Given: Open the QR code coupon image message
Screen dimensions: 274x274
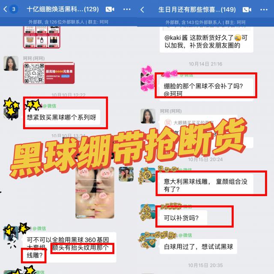Looking at the screenshot, I should [49, 73].
